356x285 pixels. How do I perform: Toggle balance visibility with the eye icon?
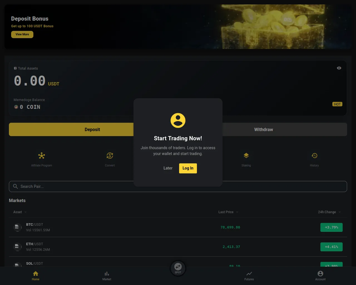coord(339,68)
